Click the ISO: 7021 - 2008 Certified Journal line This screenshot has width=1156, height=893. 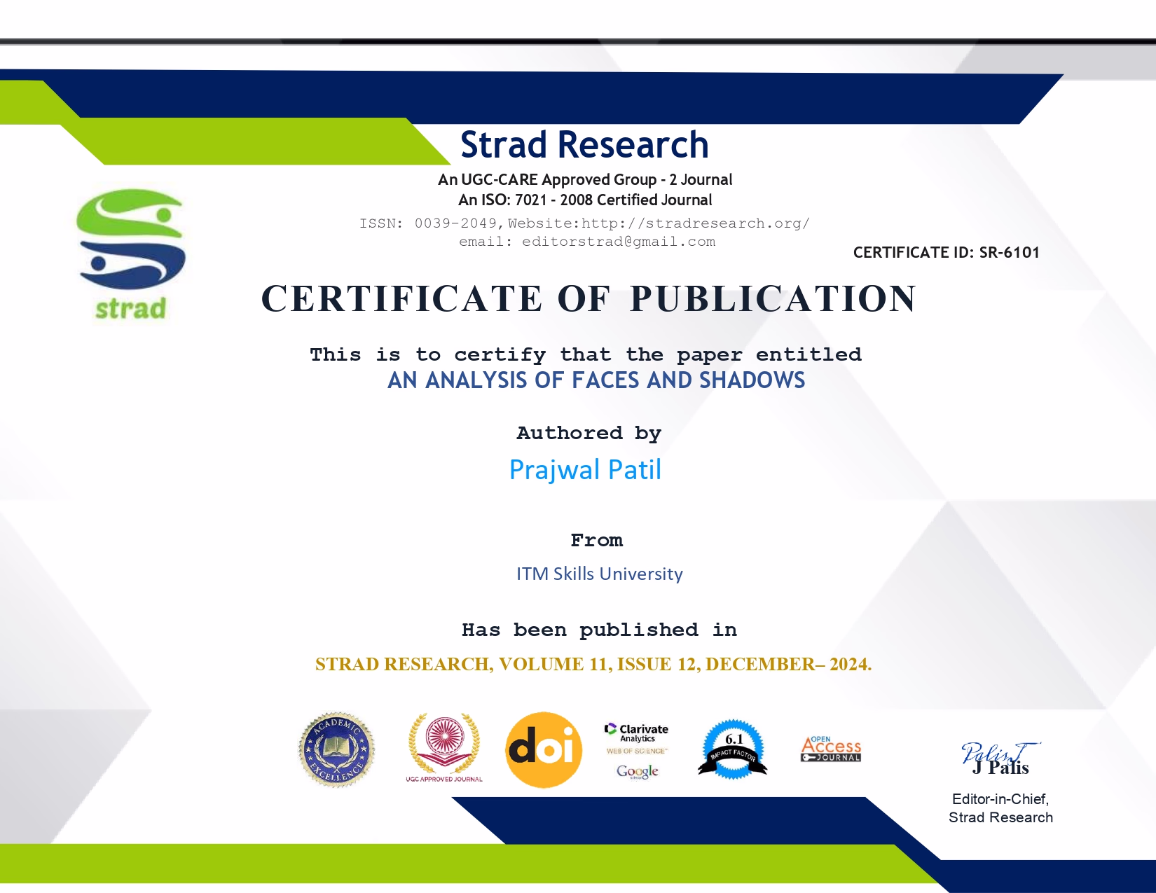[x=585, y=200]
